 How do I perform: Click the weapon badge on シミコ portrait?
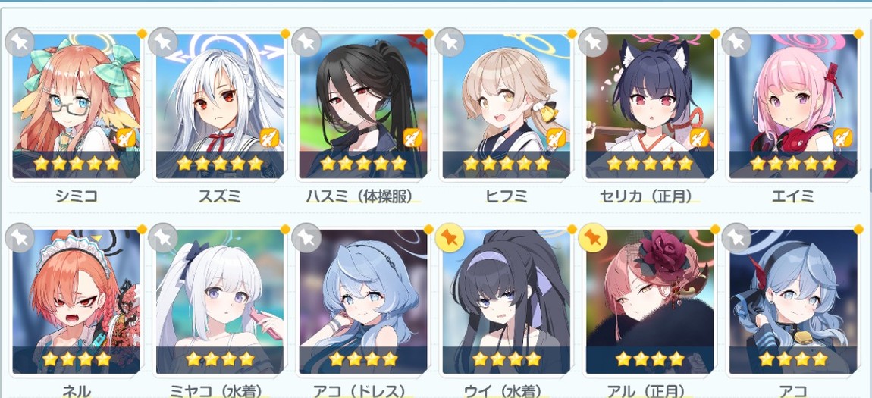coord(127,137)
